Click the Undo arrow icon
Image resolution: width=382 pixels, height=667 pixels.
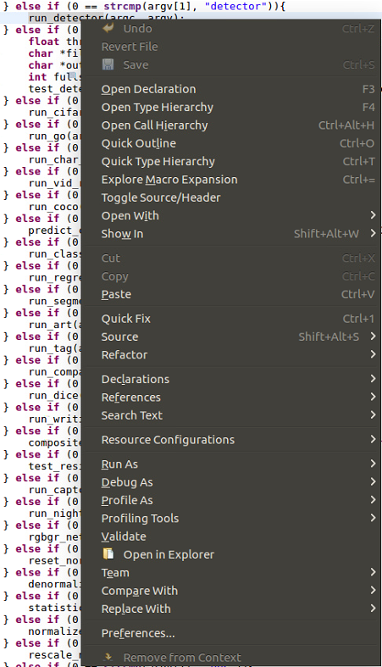pyautogui.click(x=108, y=28)
